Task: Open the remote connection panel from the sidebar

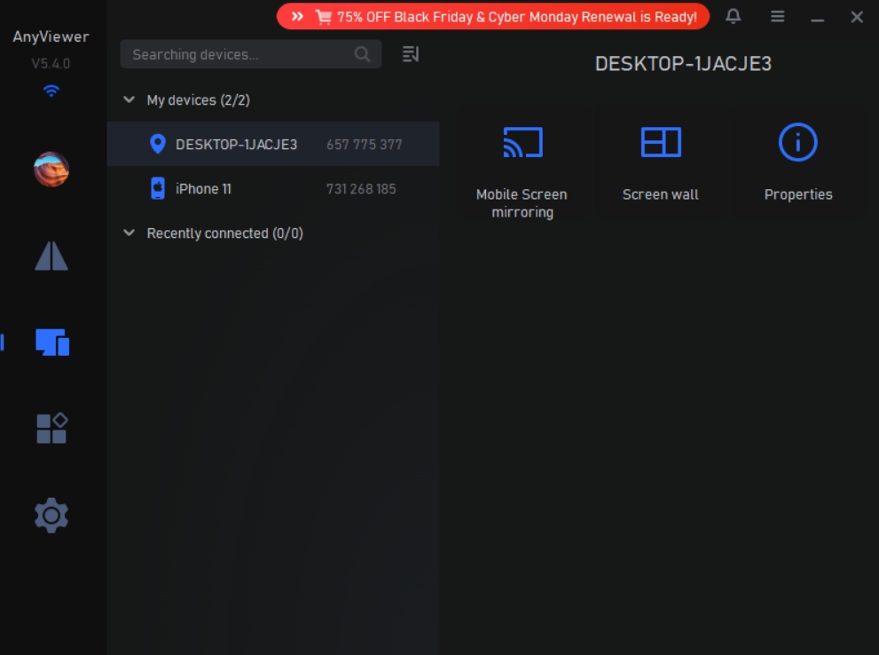Action: point(51,256)
